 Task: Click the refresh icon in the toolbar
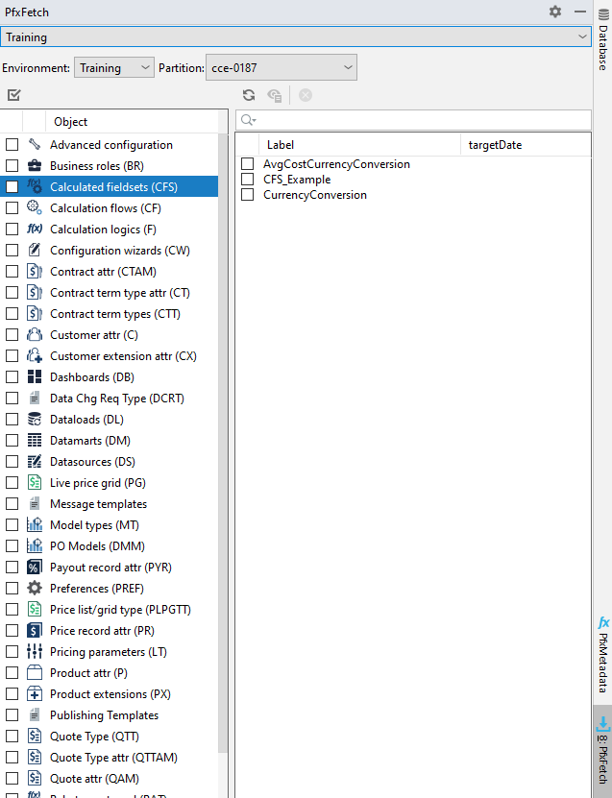(x=249, y=95)
